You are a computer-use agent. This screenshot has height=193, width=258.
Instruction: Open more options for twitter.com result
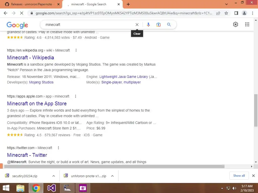(58, 148)
